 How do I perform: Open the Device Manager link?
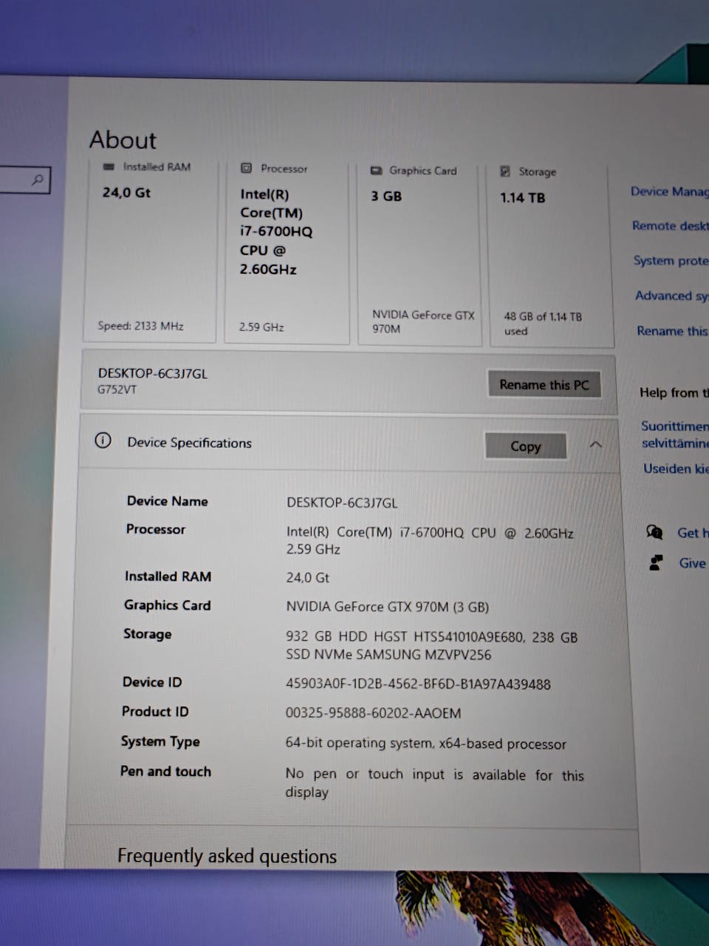point(669,192)
